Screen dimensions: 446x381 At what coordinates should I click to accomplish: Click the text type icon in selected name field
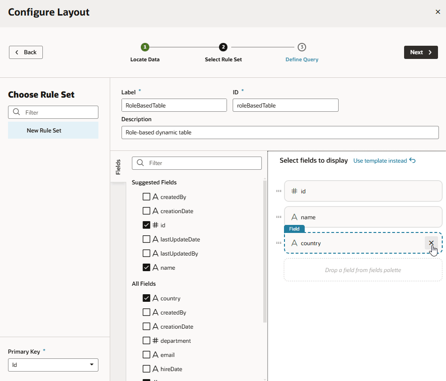[294, 217]
